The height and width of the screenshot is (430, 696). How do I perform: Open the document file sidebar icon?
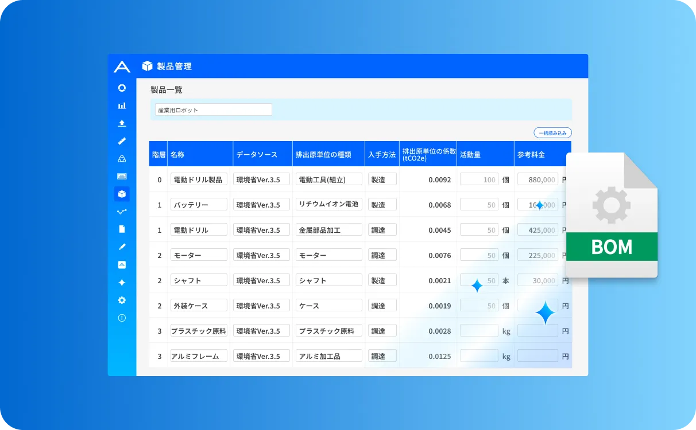click(x=122, y=229)
